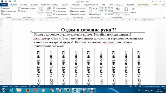Click Вставить снизу insert row below
The image size is (166, 93).
(x=60, y=8)
